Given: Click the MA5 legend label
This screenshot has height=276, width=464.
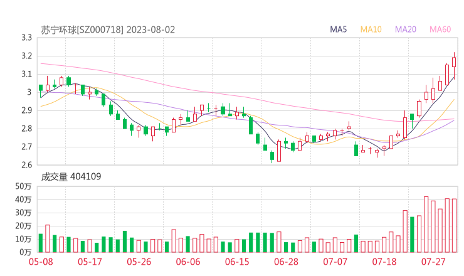Looking at the screenshot, I should tap(338, 29).
